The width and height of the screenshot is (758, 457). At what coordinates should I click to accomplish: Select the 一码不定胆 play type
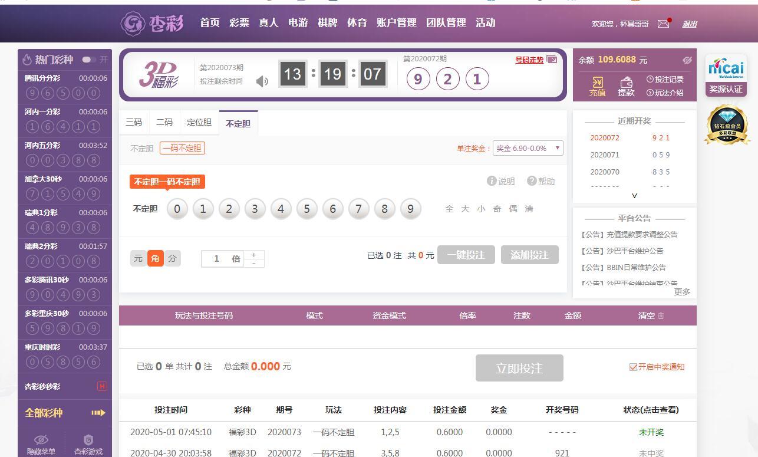(x=182, y=148)
